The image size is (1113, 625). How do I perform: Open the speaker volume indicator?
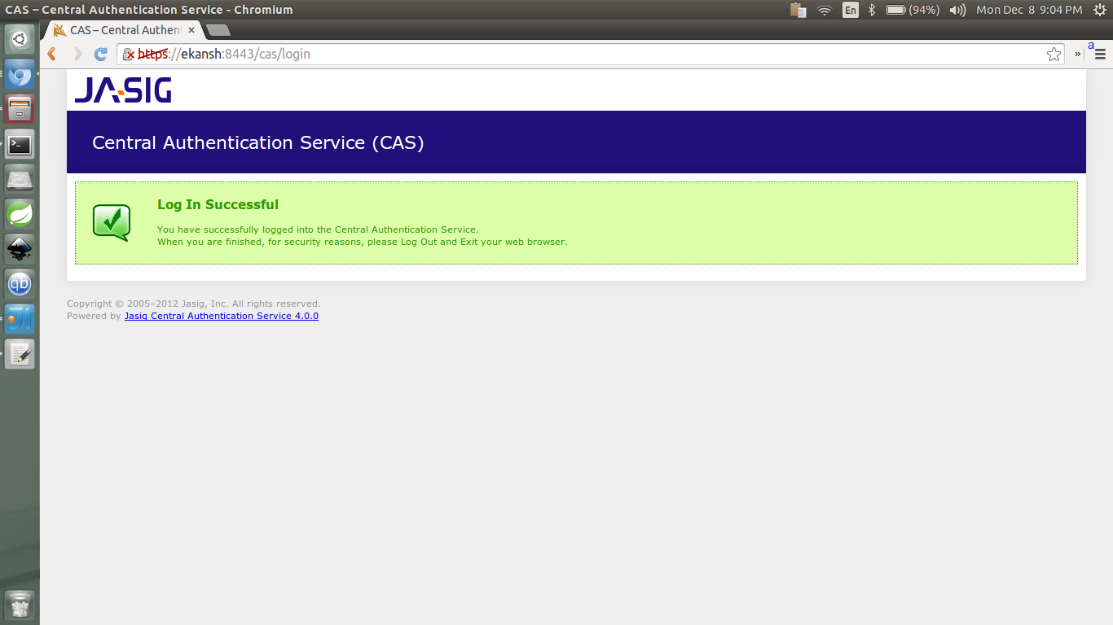point(957,11)
